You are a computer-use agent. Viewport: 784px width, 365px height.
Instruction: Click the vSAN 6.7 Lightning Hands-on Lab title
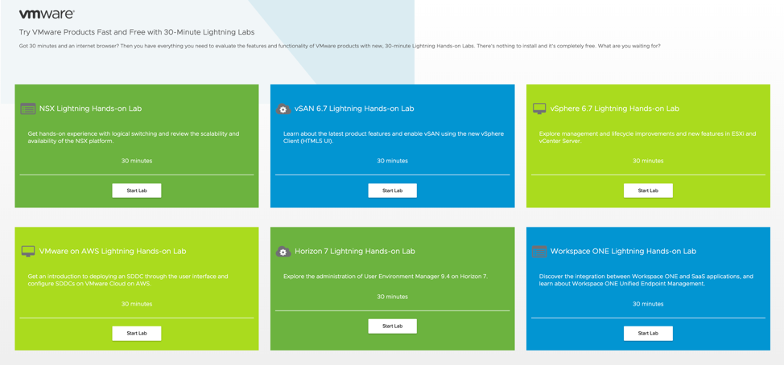coord(354,109)
